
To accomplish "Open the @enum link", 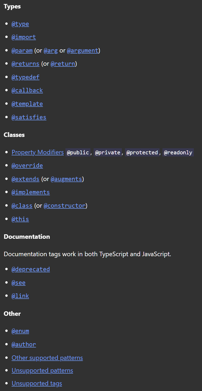I will (20, 331).
